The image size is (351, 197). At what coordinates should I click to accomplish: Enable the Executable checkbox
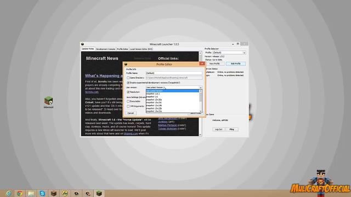(x=128, y=101)
